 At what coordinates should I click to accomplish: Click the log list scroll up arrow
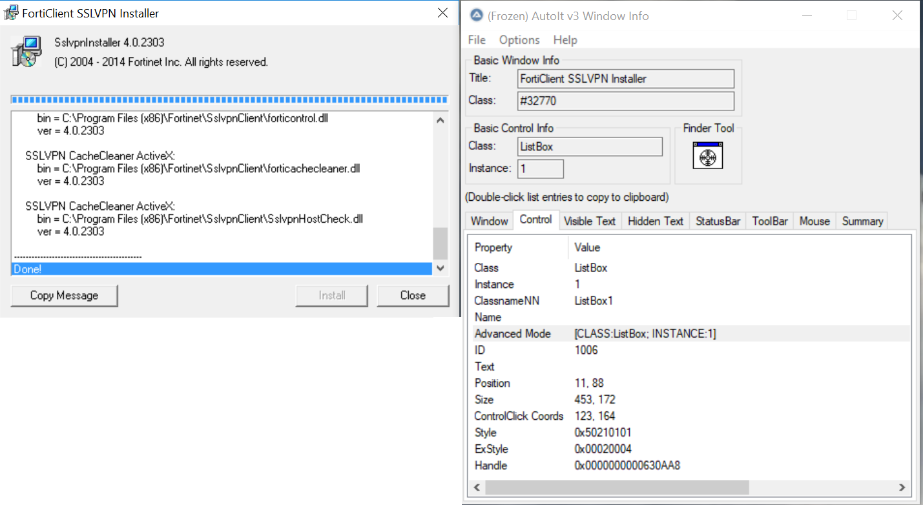[441, 120]
